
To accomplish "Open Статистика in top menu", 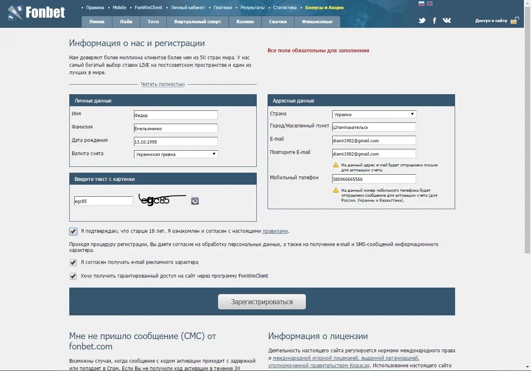I will click(285, 7).
